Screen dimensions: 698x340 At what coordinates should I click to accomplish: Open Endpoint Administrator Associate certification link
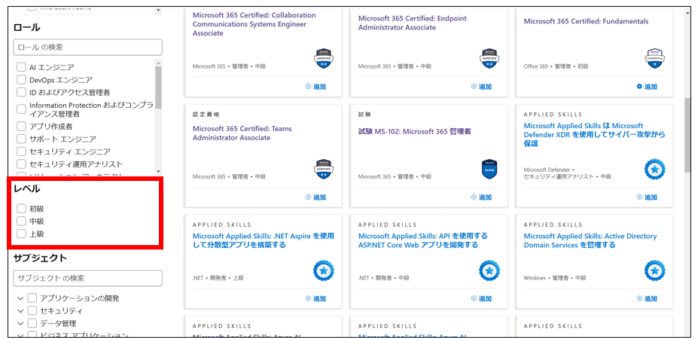point(413,23)
